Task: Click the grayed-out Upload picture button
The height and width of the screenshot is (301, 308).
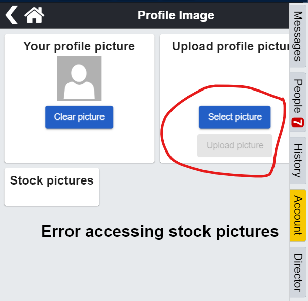Action: point(234,145)
